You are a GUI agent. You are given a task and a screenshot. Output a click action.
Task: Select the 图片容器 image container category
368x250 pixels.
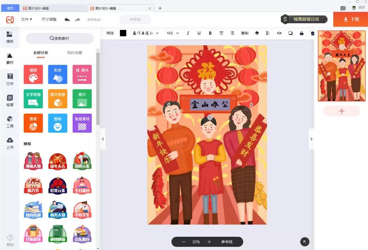58,99
